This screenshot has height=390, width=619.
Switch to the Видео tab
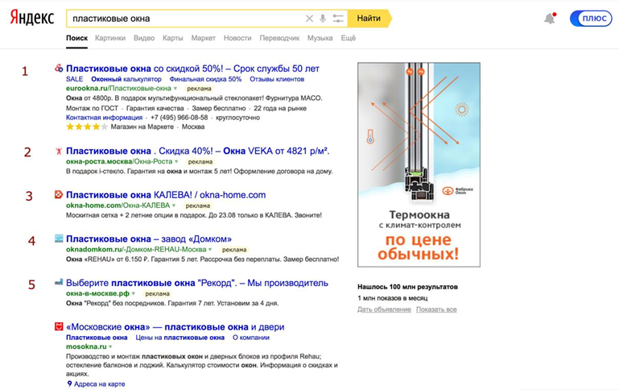(144, 38)
